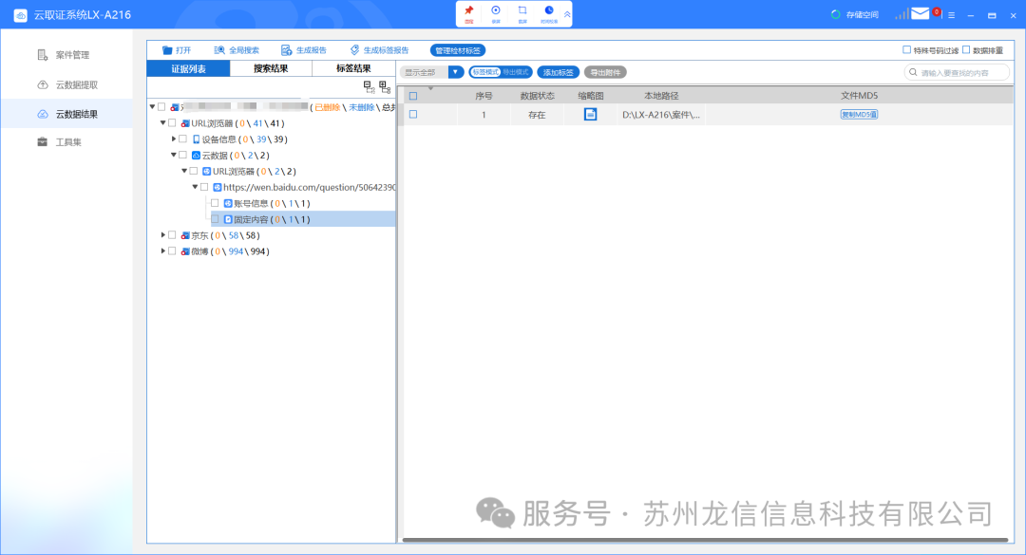Click the screenshot crop icon
1026x555 pixels.
[x=522, y=11]
